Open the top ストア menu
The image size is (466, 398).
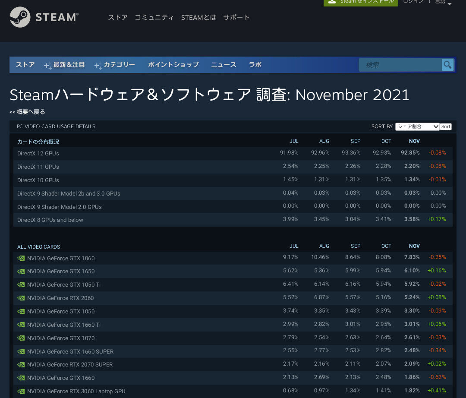tap(118, 18)
